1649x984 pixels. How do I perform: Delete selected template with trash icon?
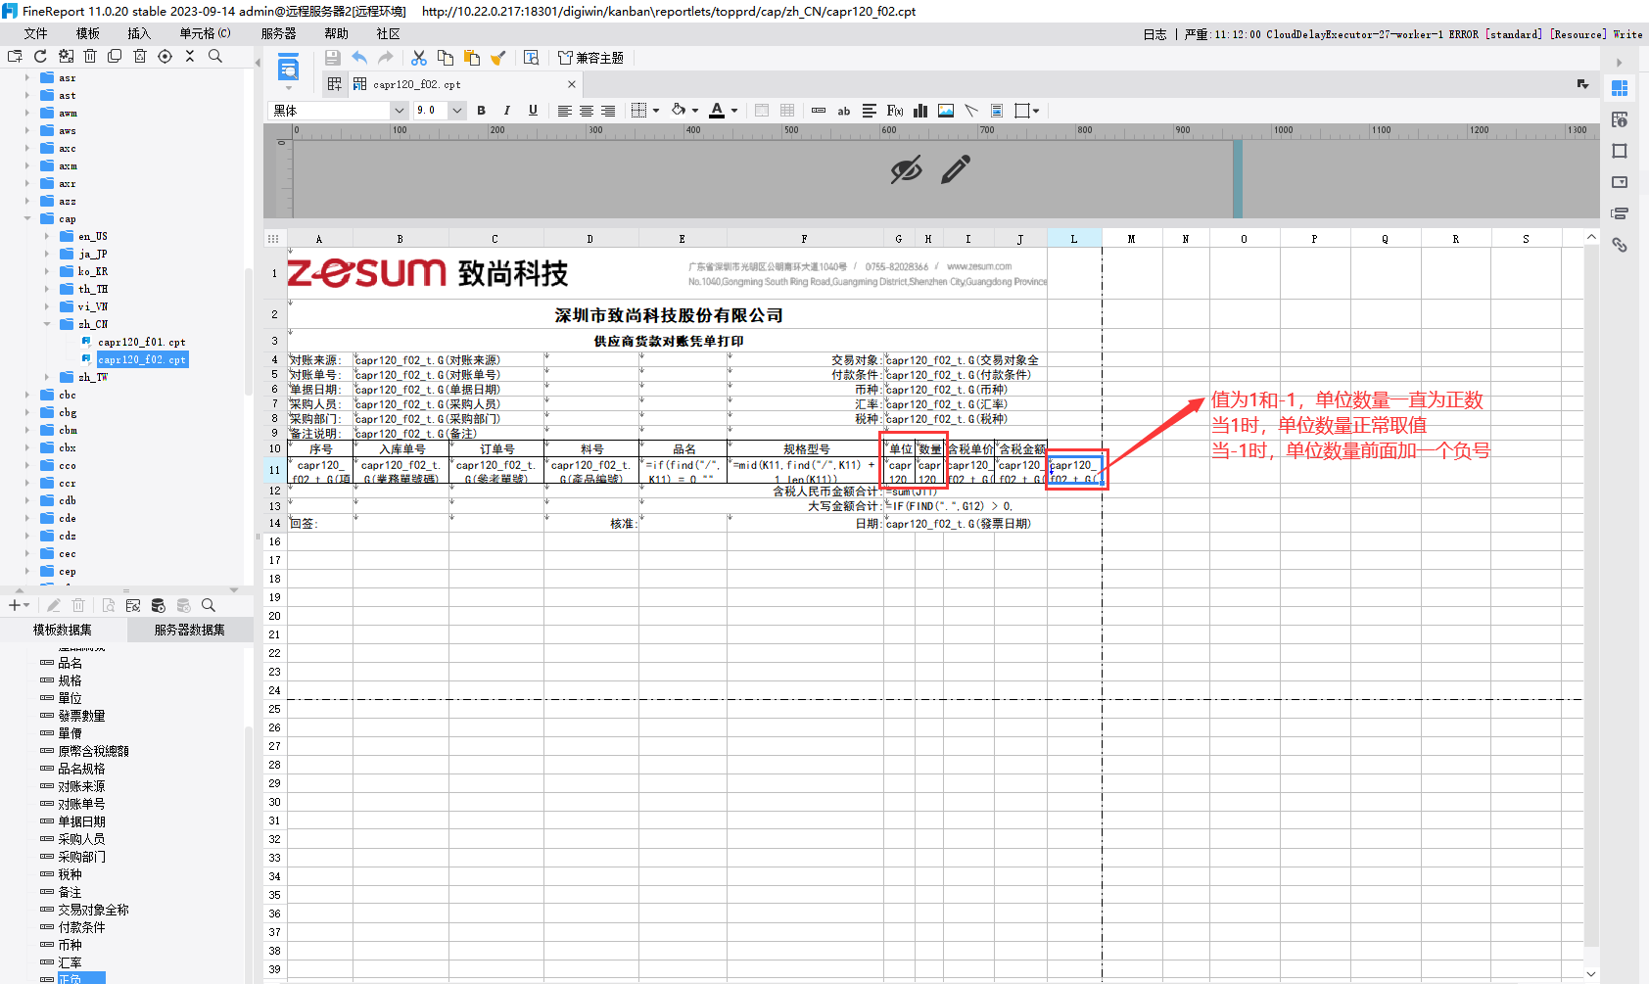point(90,56)
